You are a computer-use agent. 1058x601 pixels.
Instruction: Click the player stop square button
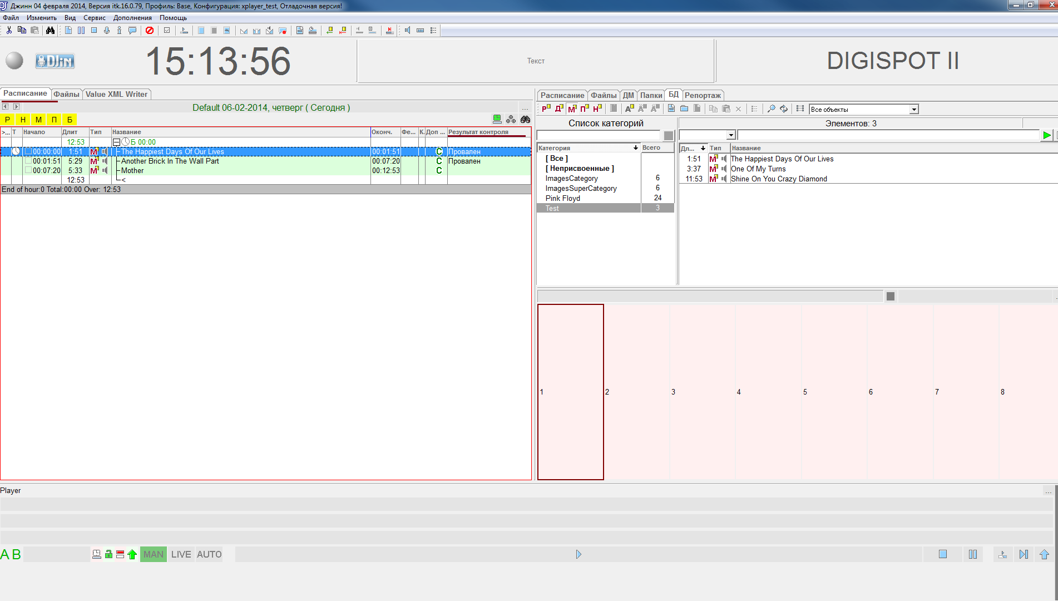click(943, 554)
